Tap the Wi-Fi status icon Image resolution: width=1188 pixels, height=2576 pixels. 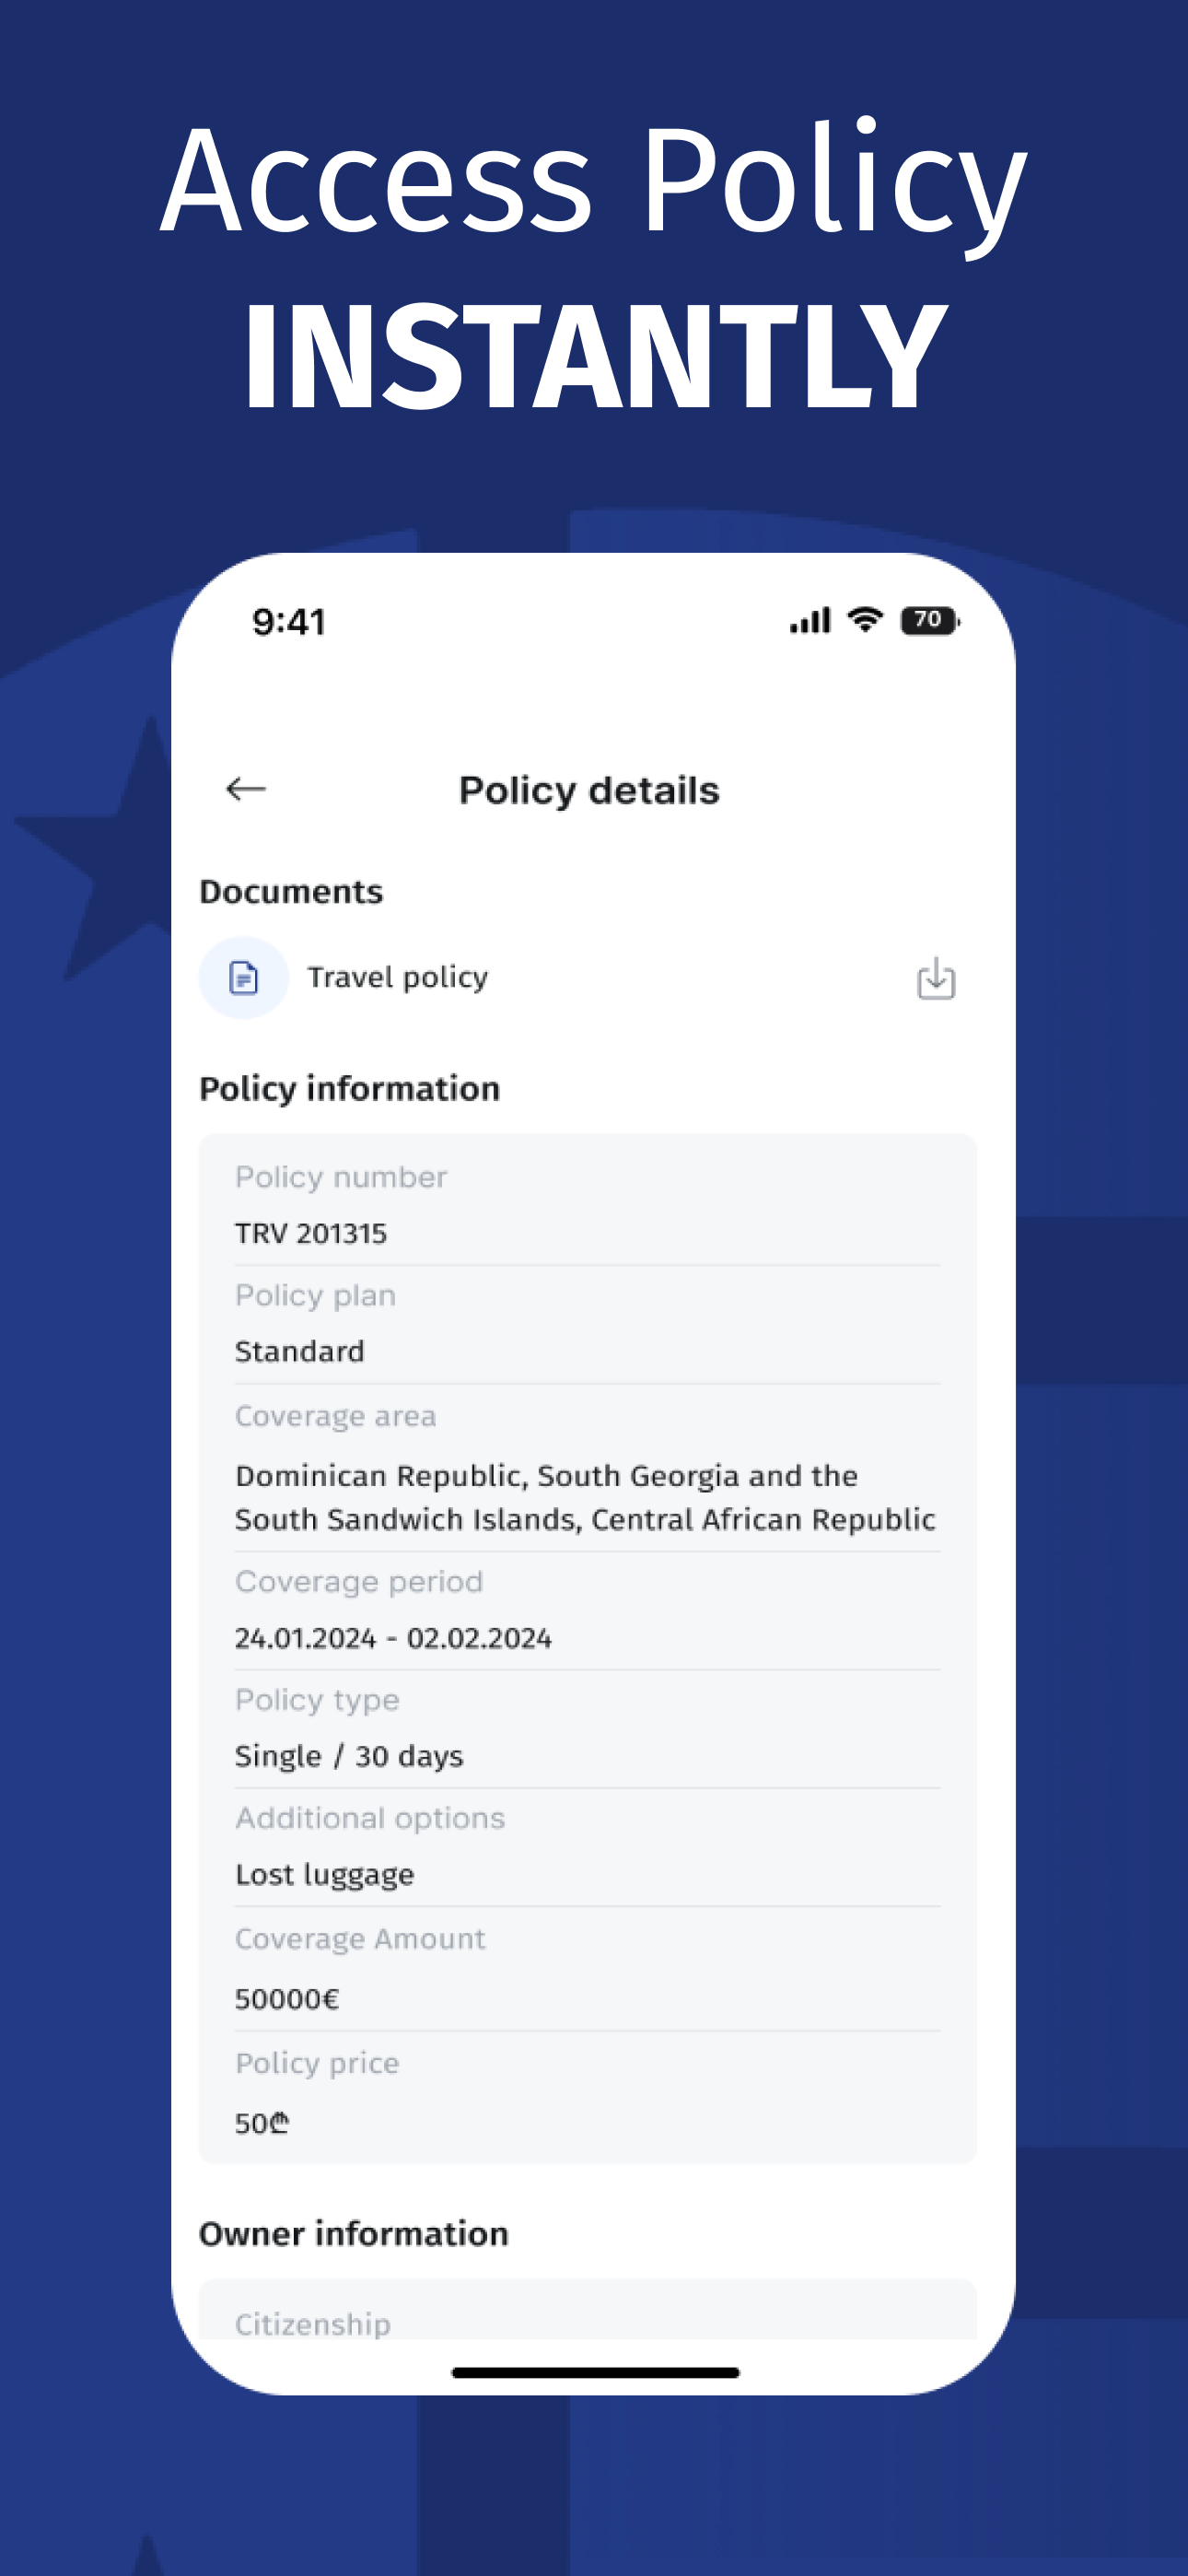click(865, 620)
